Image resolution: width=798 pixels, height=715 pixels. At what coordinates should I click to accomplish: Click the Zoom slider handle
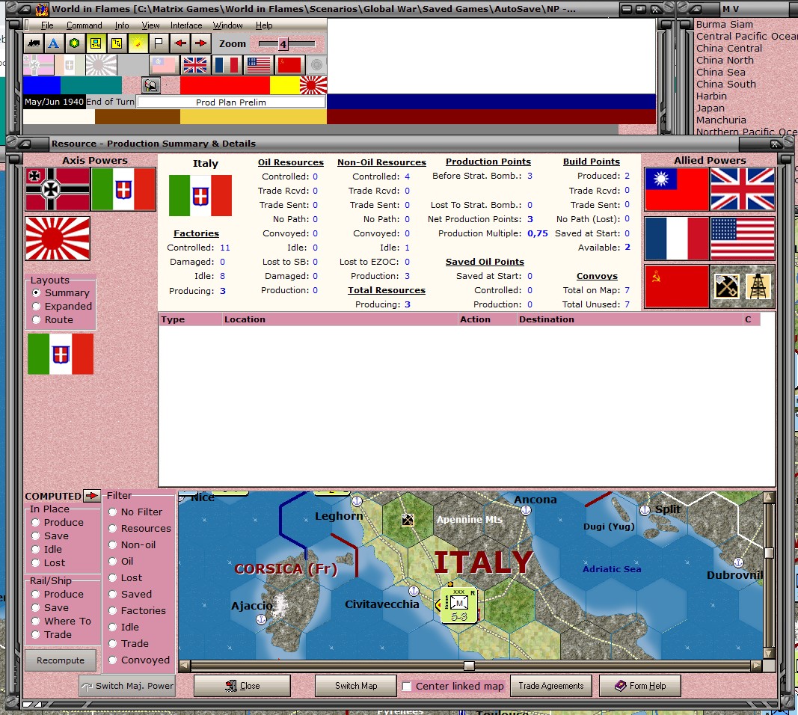point(283,44)
